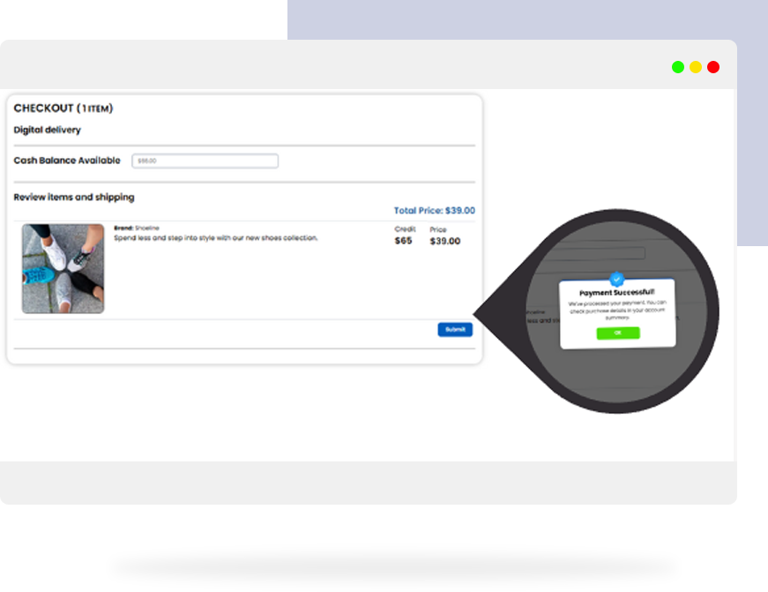Click the yellow window control dot

point(696,67)
